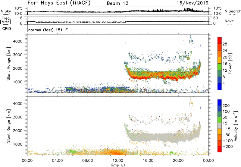
Task: Click the red bottom segment of Velocity colorbar
Action: (220, 149)
